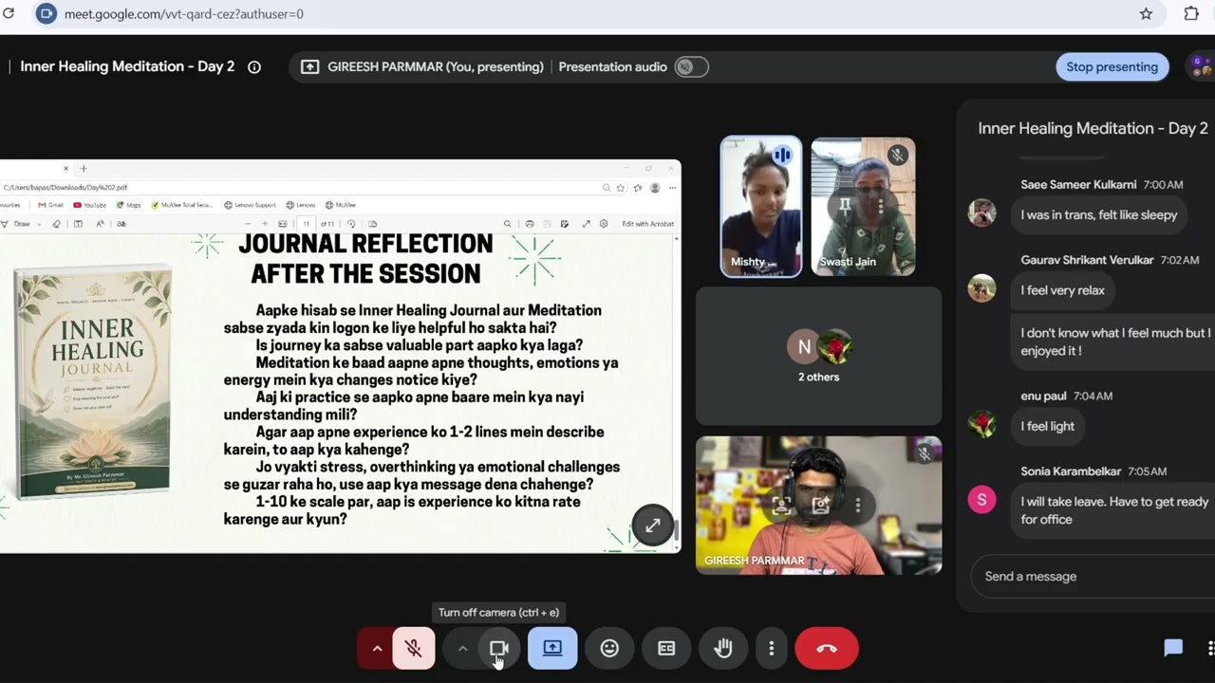Expand video settings arrow
The height and width of the screenshot is (683, 1215).
tap(462, 649)
